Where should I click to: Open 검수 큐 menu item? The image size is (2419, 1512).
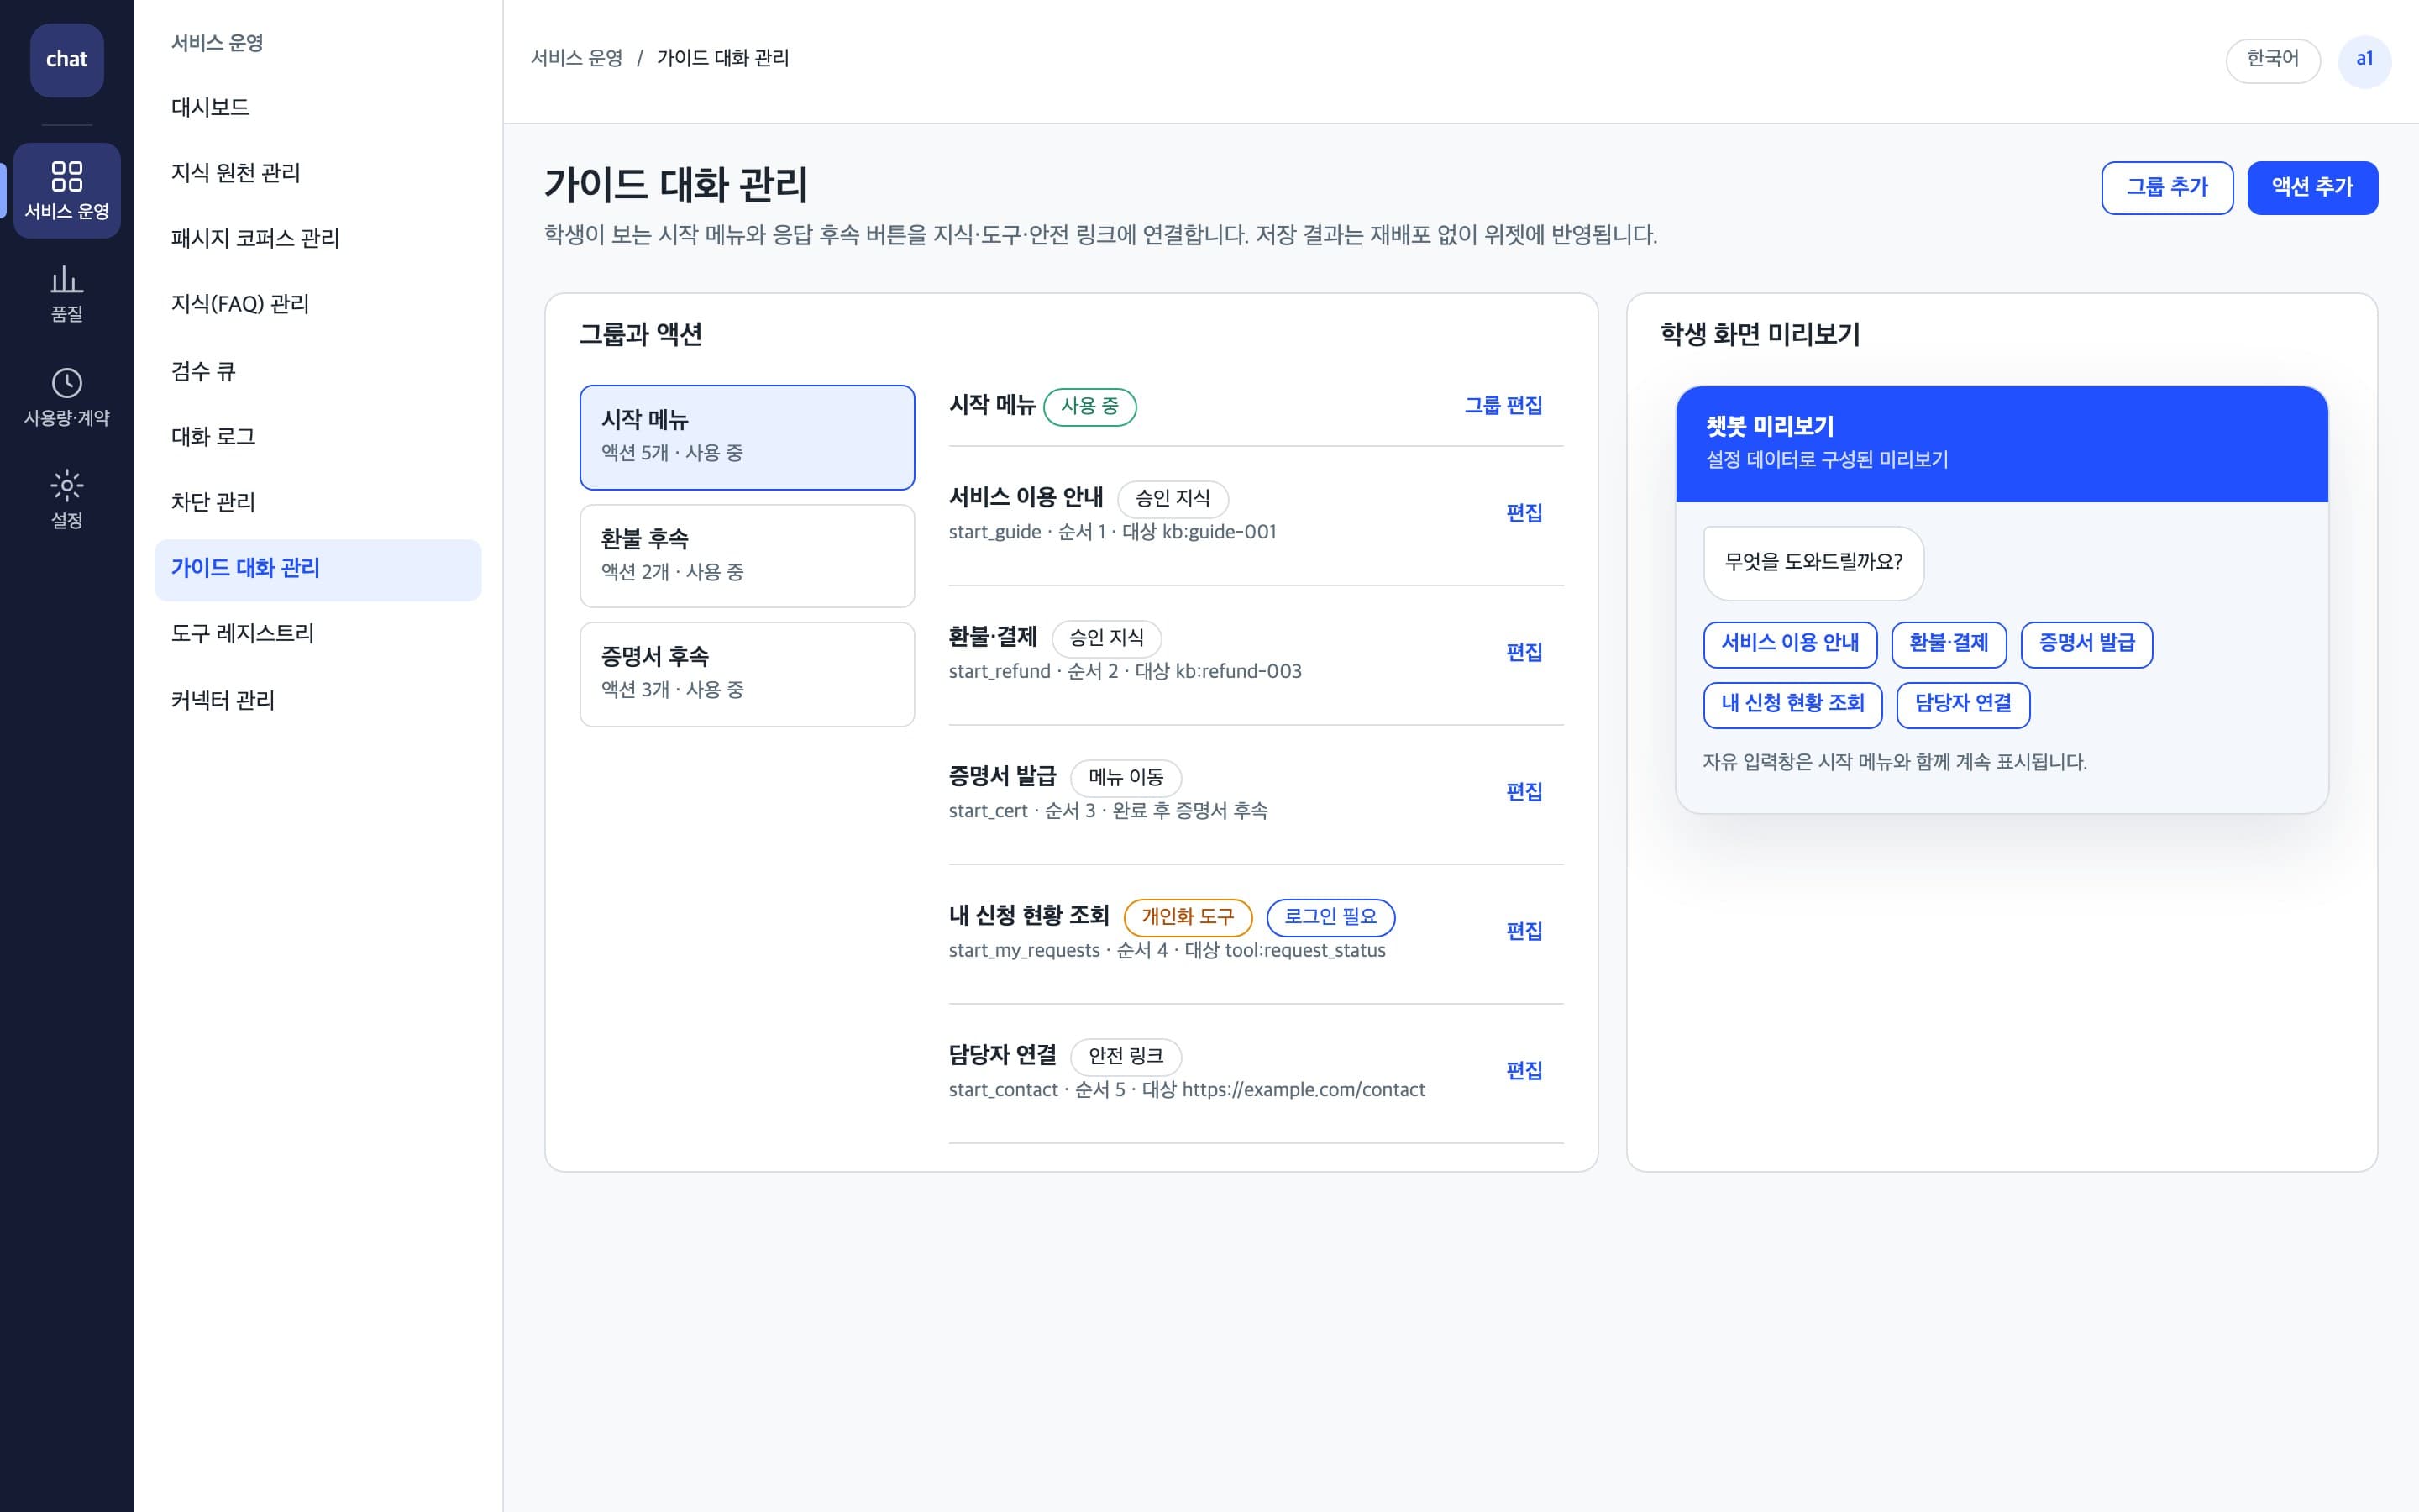(317, 371)
